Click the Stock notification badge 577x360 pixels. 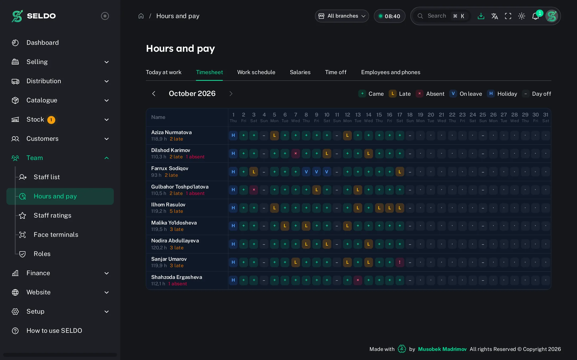tap(51, 120)
